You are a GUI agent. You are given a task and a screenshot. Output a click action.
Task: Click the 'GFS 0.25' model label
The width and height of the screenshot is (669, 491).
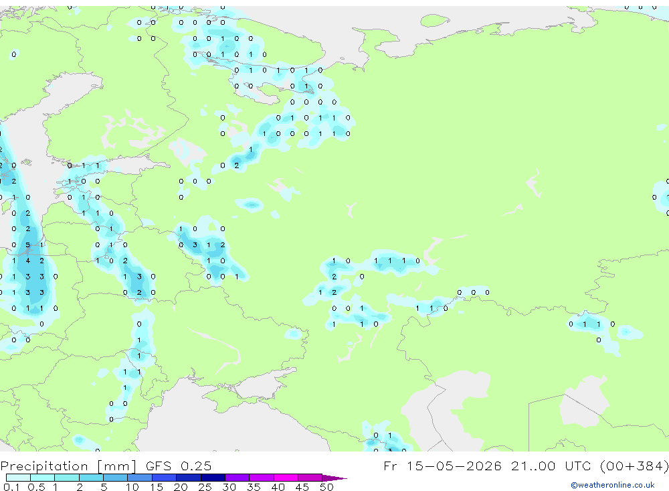coord(179,466)
